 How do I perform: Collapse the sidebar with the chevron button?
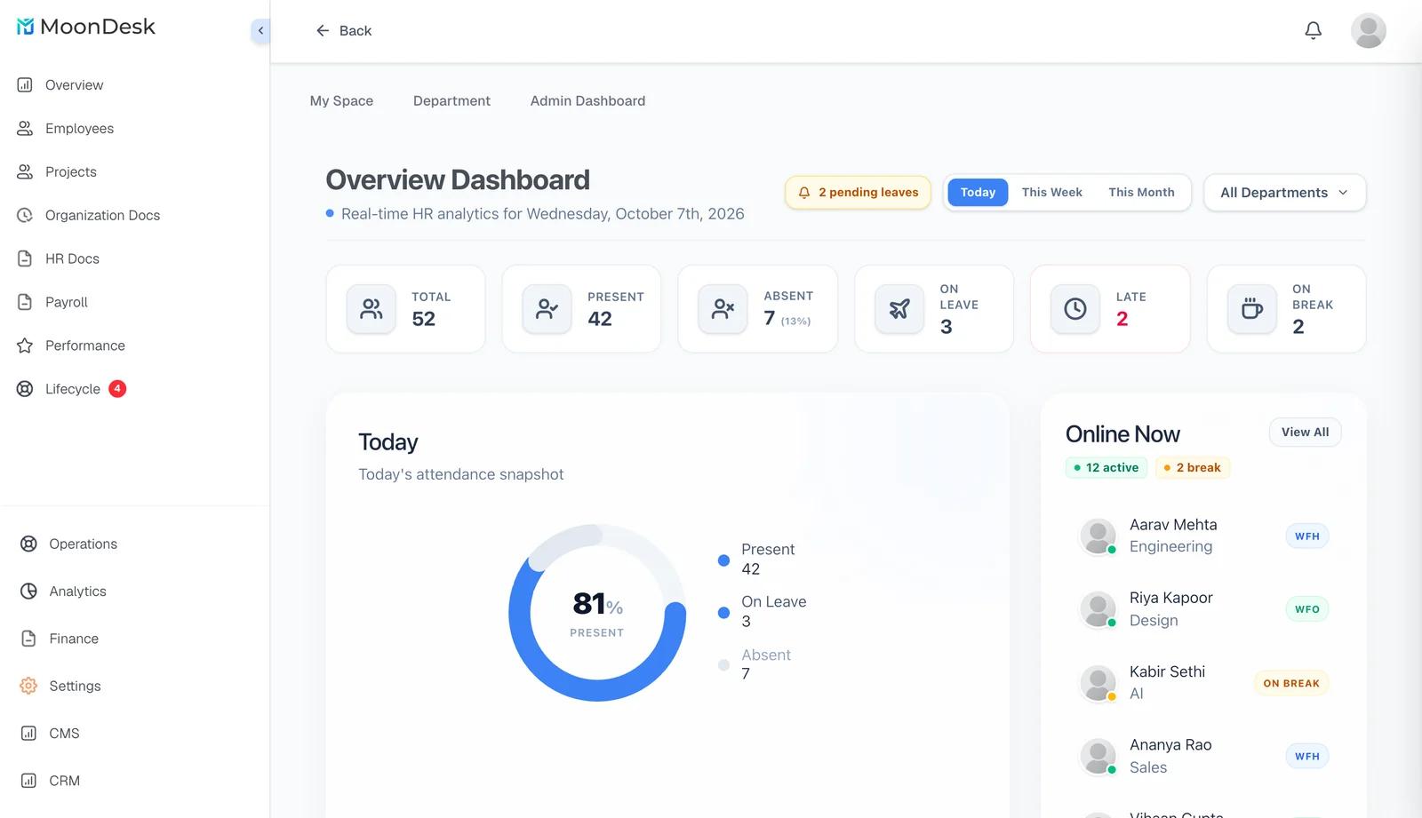260,31
